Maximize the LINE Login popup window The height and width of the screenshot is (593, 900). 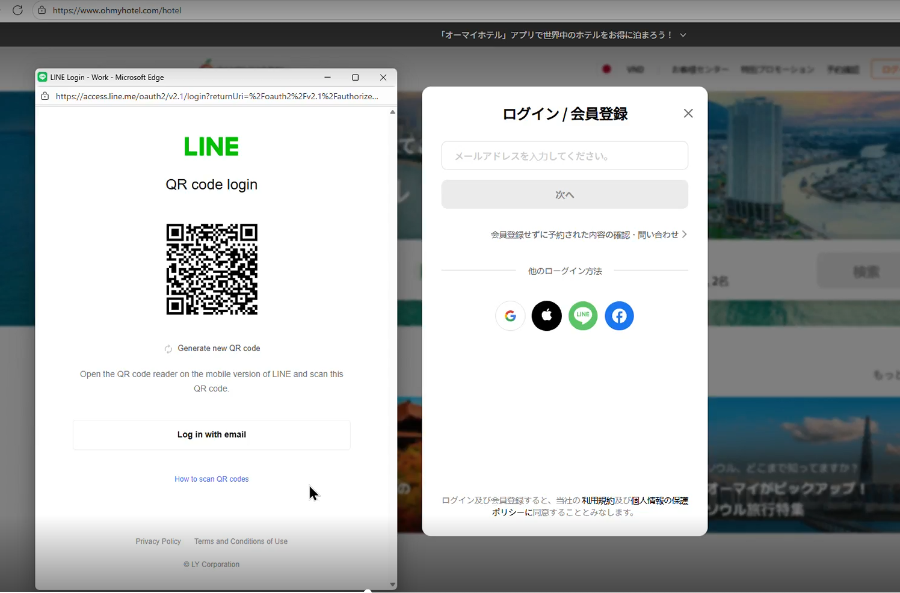[x=356, y=77]
